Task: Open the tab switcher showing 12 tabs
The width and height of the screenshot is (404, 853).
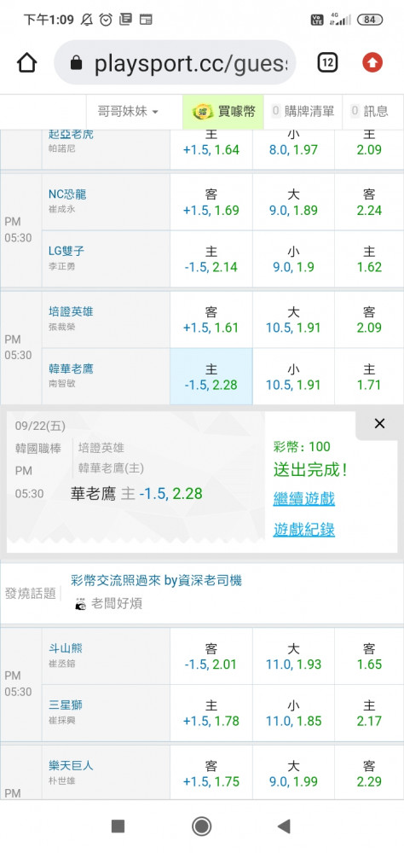Action: tap(327, 63)
